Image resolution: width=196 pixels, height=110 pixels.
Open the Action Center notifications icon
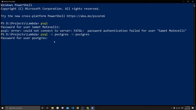coord(193,108)
